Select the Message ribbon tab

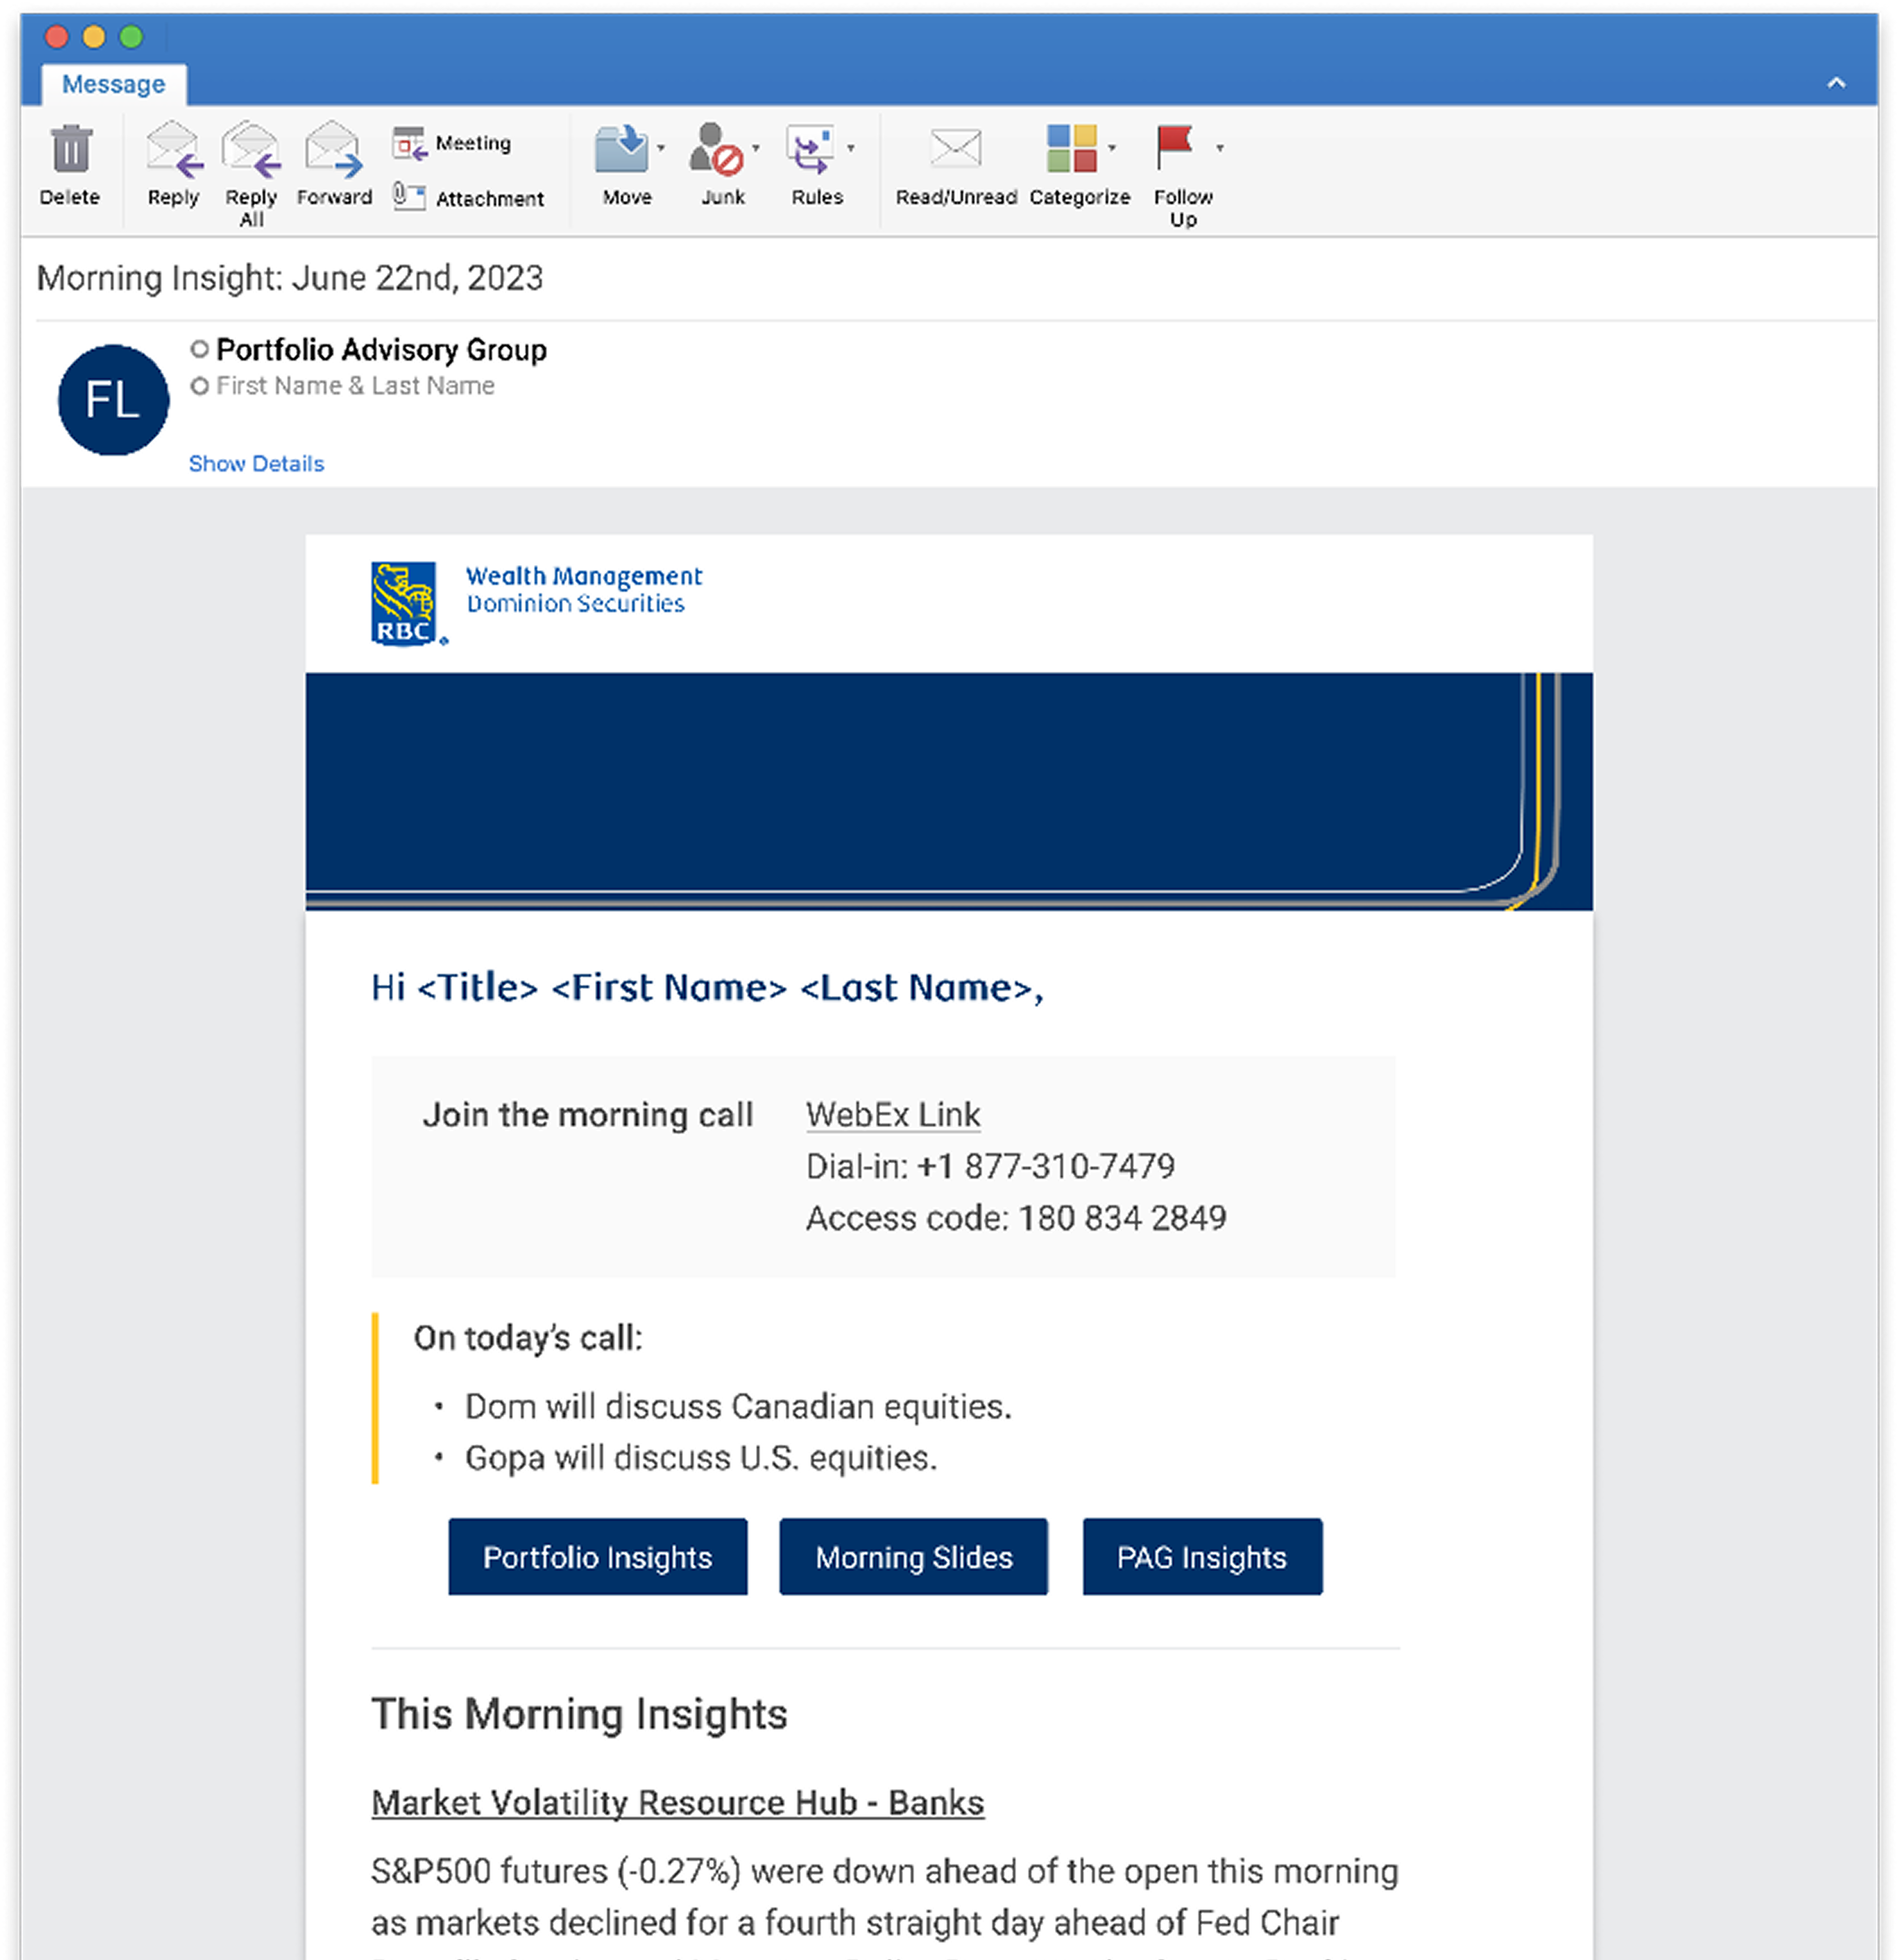[x=113, y=84]
